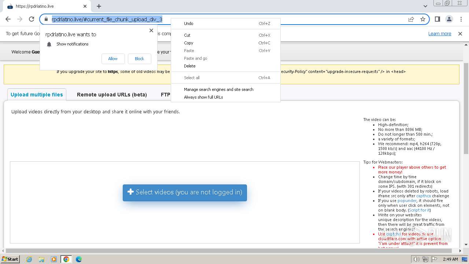Open volume speaker tray icon
This screenshot has height=264, width=469.
[417, 259]
